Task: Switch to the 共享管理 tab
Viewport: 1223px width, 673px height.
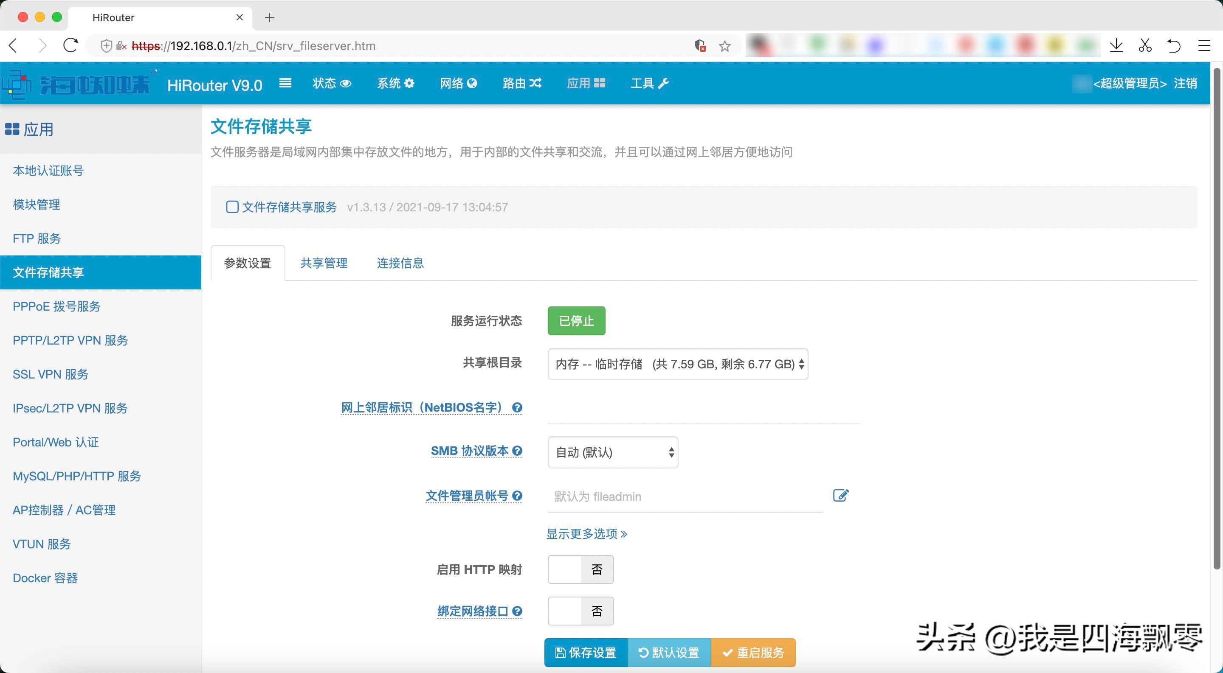Action: pyautogui.click(x=324, y=263)
